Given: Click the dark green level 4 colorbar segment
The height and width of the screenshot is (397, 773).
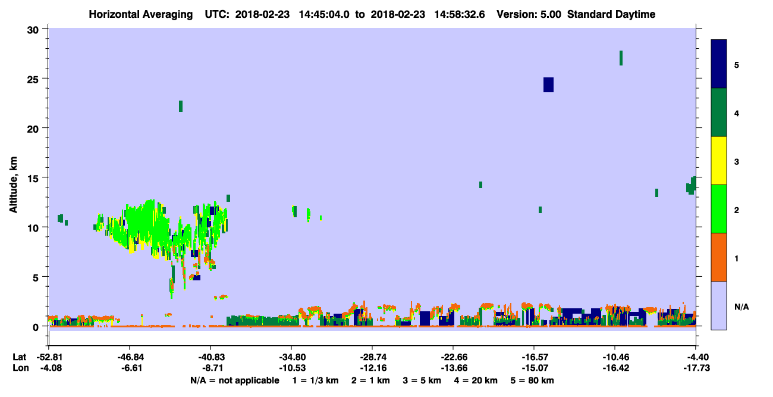Looking at the screenshot, I should (719, 112).
